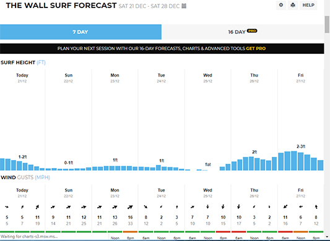Click the print icon

(293, 5)
